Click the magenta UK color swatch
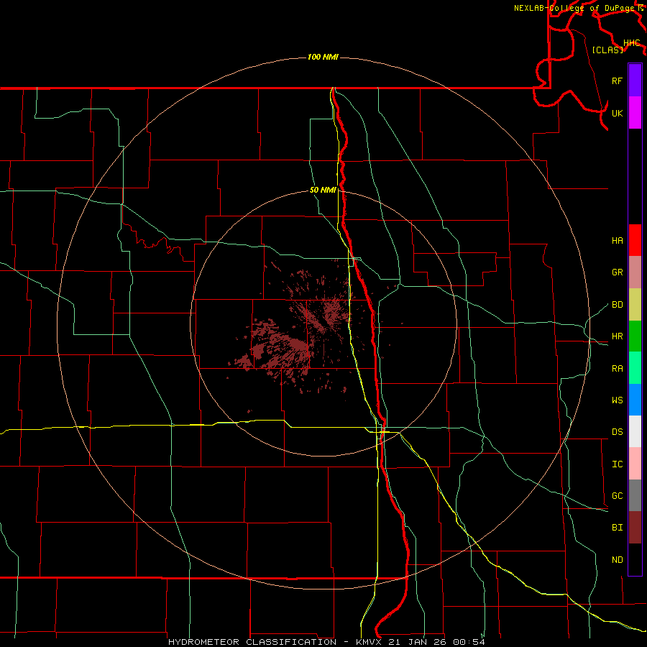This screenshot has width=647, height=647. (635, 113)
